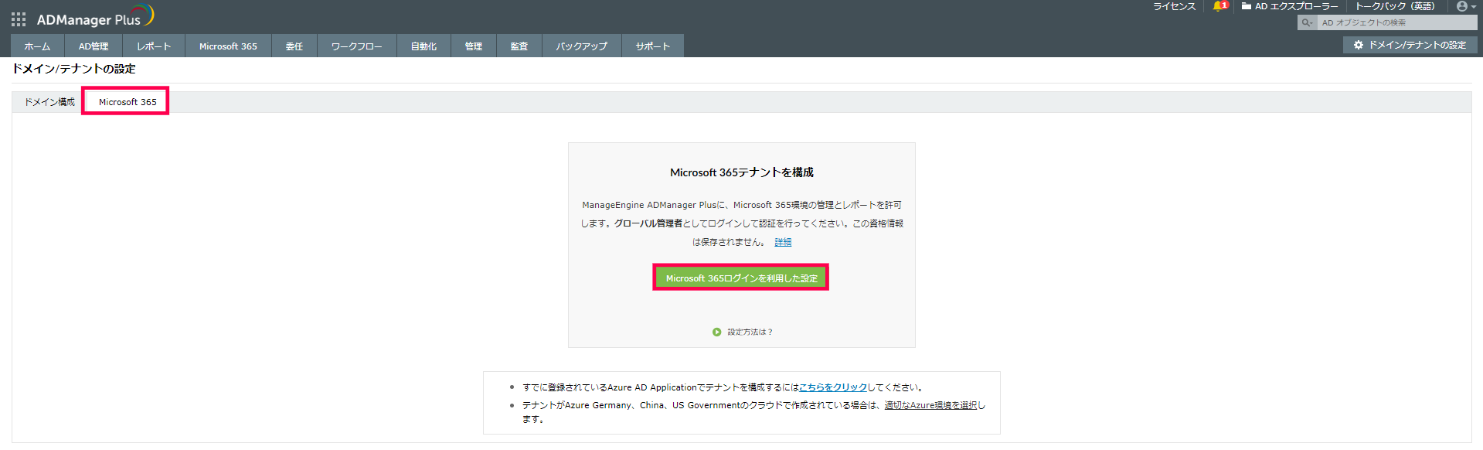Open the ワークフロー menu tab
The image size is (1483, 450).
(x=357, y=46)
